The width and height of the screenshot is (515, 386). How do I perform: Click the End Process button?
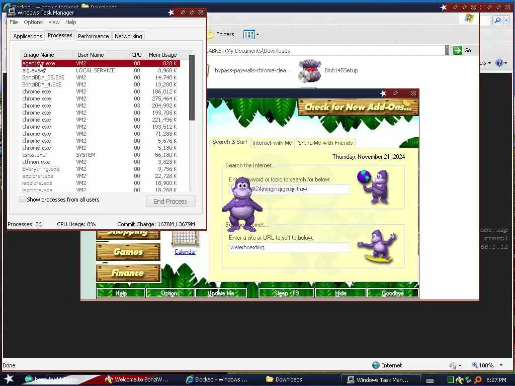coord(170,201)
